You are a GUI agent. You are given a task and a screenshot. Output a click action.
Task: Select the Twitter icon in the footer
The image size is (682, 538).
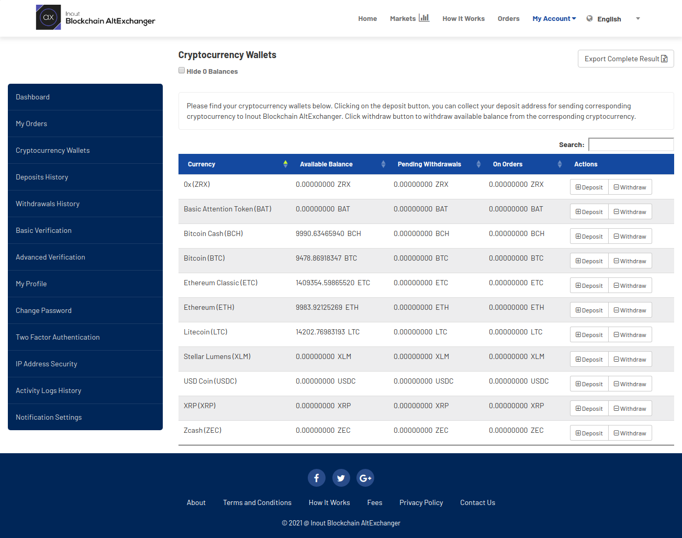[x=341, y=478]
